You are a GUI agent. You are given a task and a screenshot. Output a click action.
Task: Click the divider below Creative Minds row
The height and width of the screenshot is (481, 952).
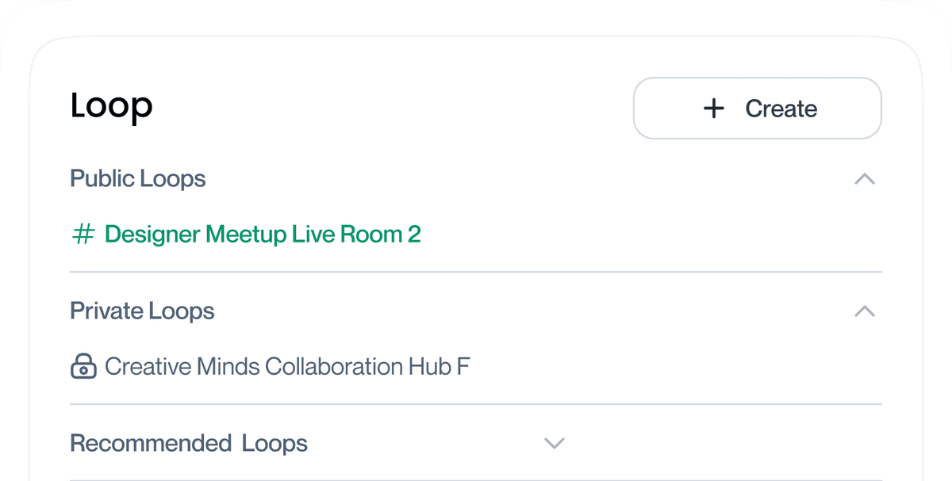[x=476, y=404]
